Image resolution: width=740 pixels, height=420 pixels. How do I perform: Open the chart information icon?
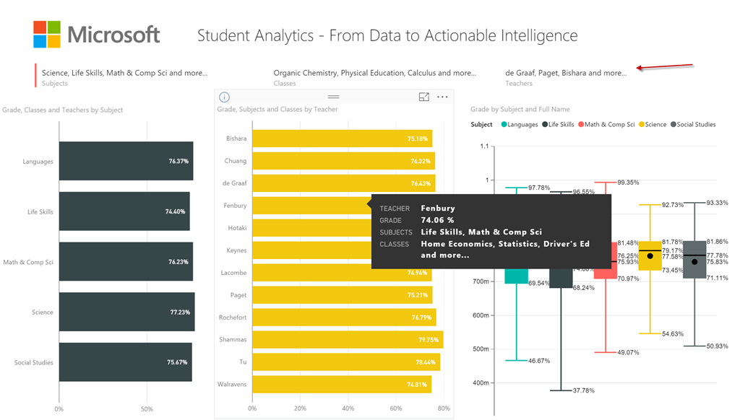click(x=224, y=97)
